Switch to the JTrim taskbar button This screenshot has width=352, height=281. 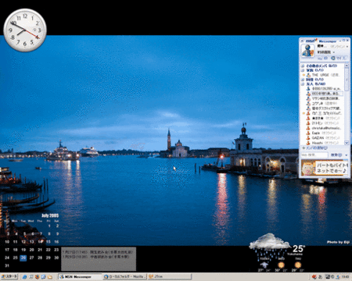(170, 276)
